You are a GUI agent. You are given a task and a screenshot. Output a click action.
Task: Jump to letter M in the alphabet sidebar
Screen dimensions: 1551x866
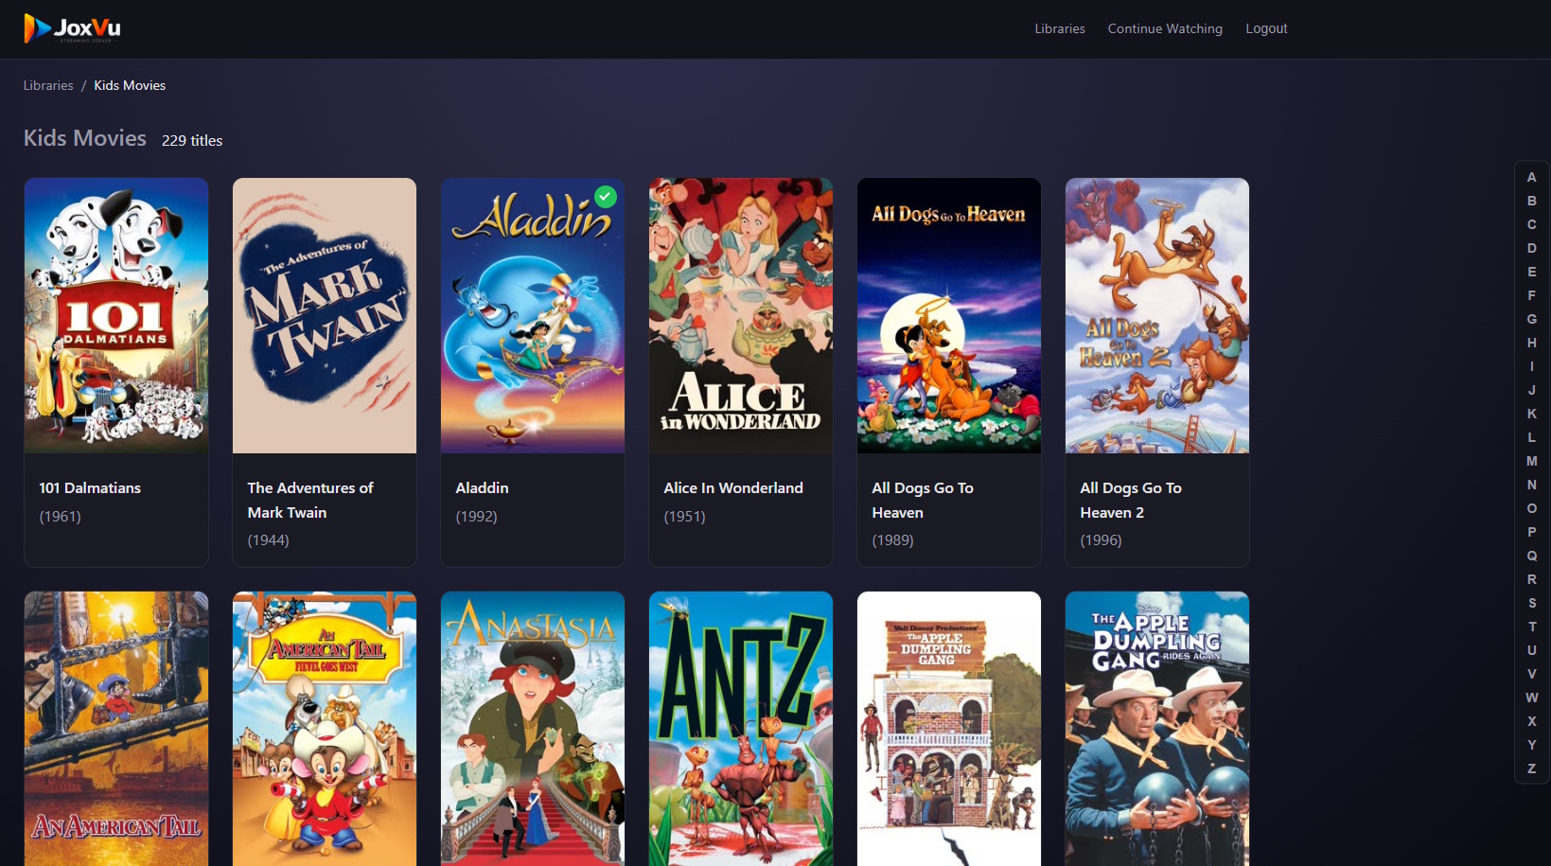pos(1531,461)
